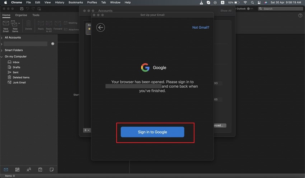
Task: Collapse the On my Computer section
Action: [x=1, y=57]
